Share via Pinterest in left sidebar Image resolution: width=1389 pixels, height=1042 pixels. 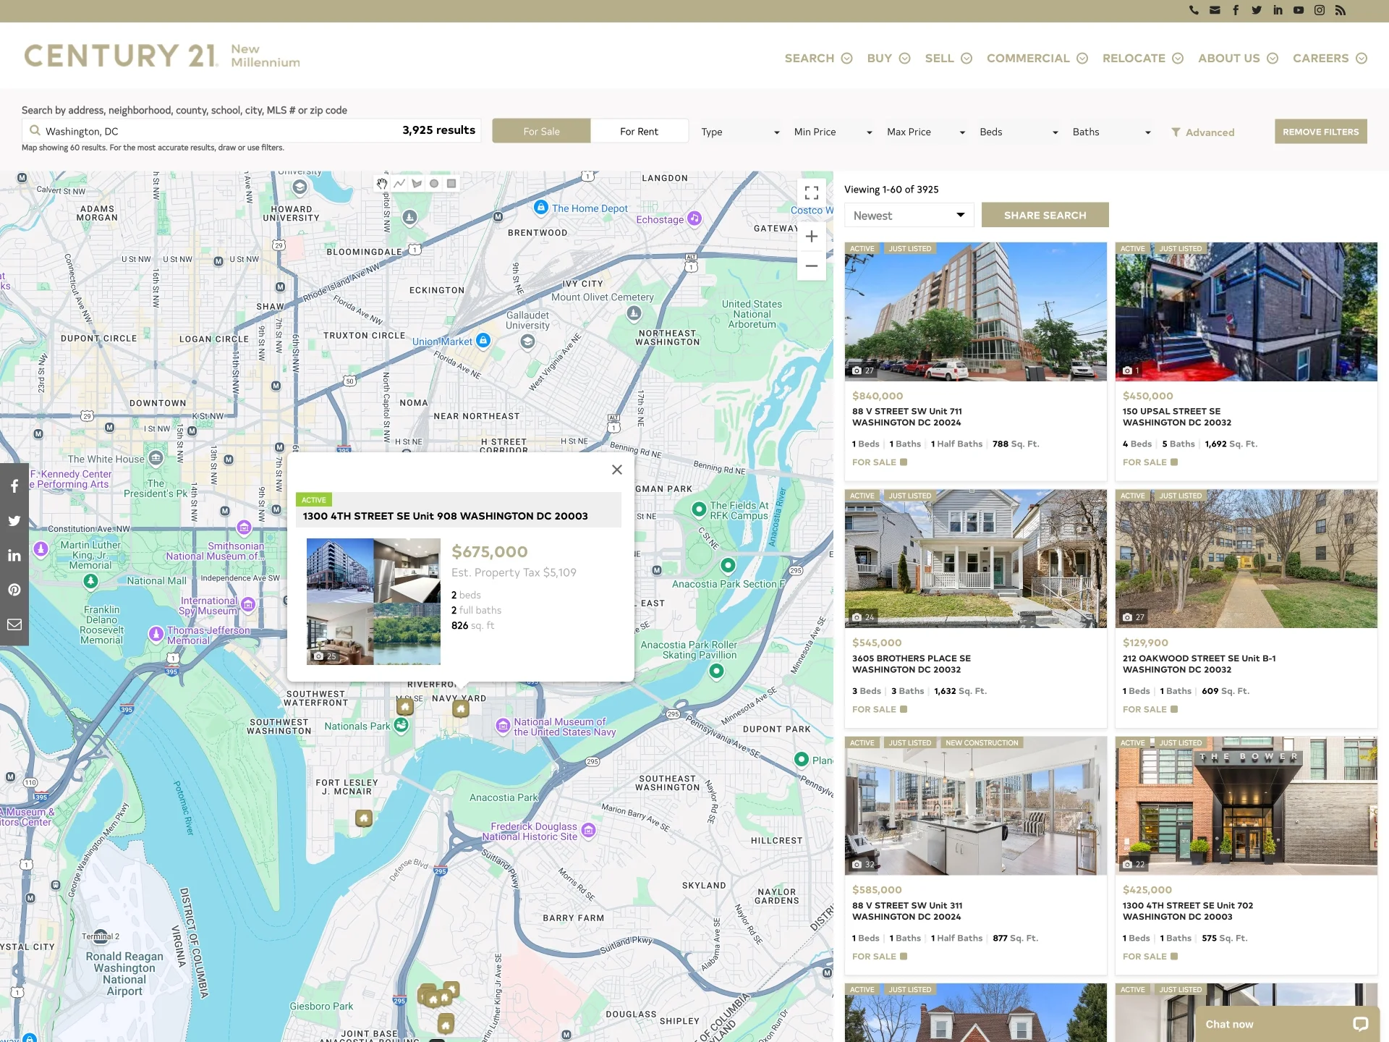[14, 590]
